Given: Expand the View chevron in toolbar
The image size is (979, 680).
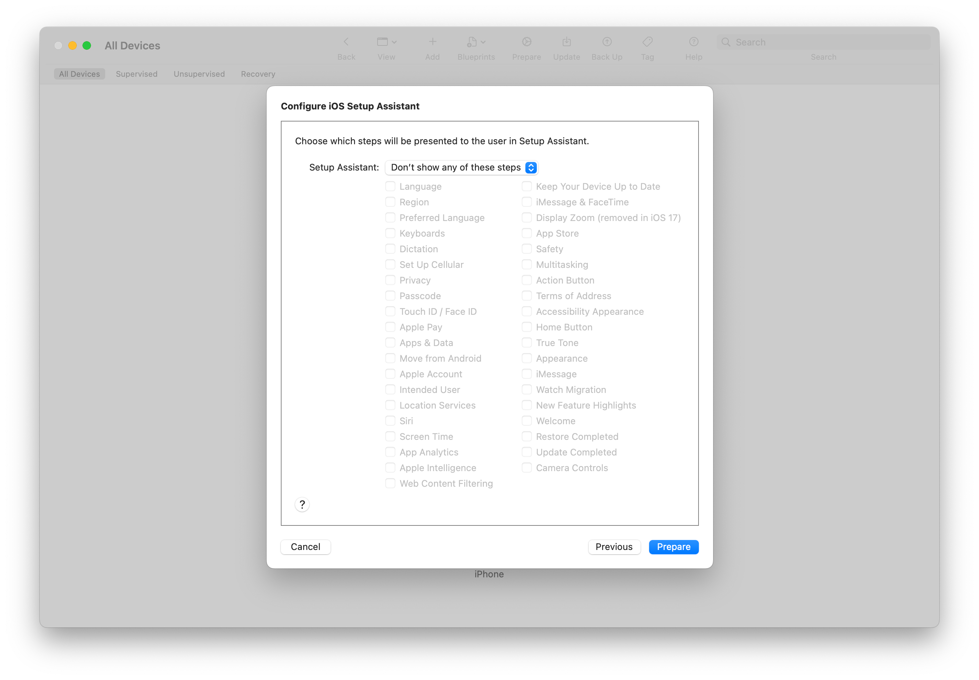Looking at the screenshot, I should click(x=394, y=42).
